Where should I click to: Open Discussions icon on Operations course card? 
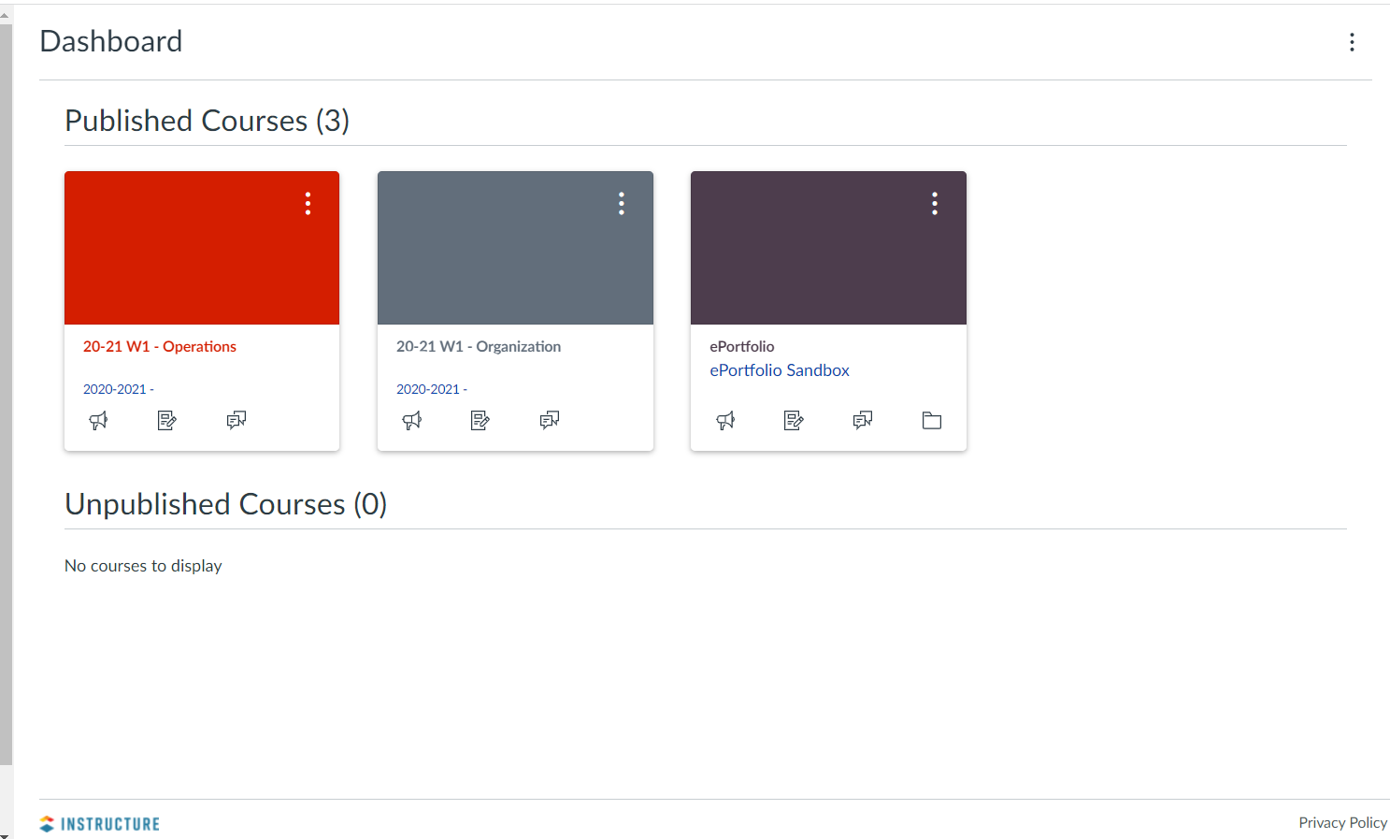pyautogui.click(x=236, y=420)
